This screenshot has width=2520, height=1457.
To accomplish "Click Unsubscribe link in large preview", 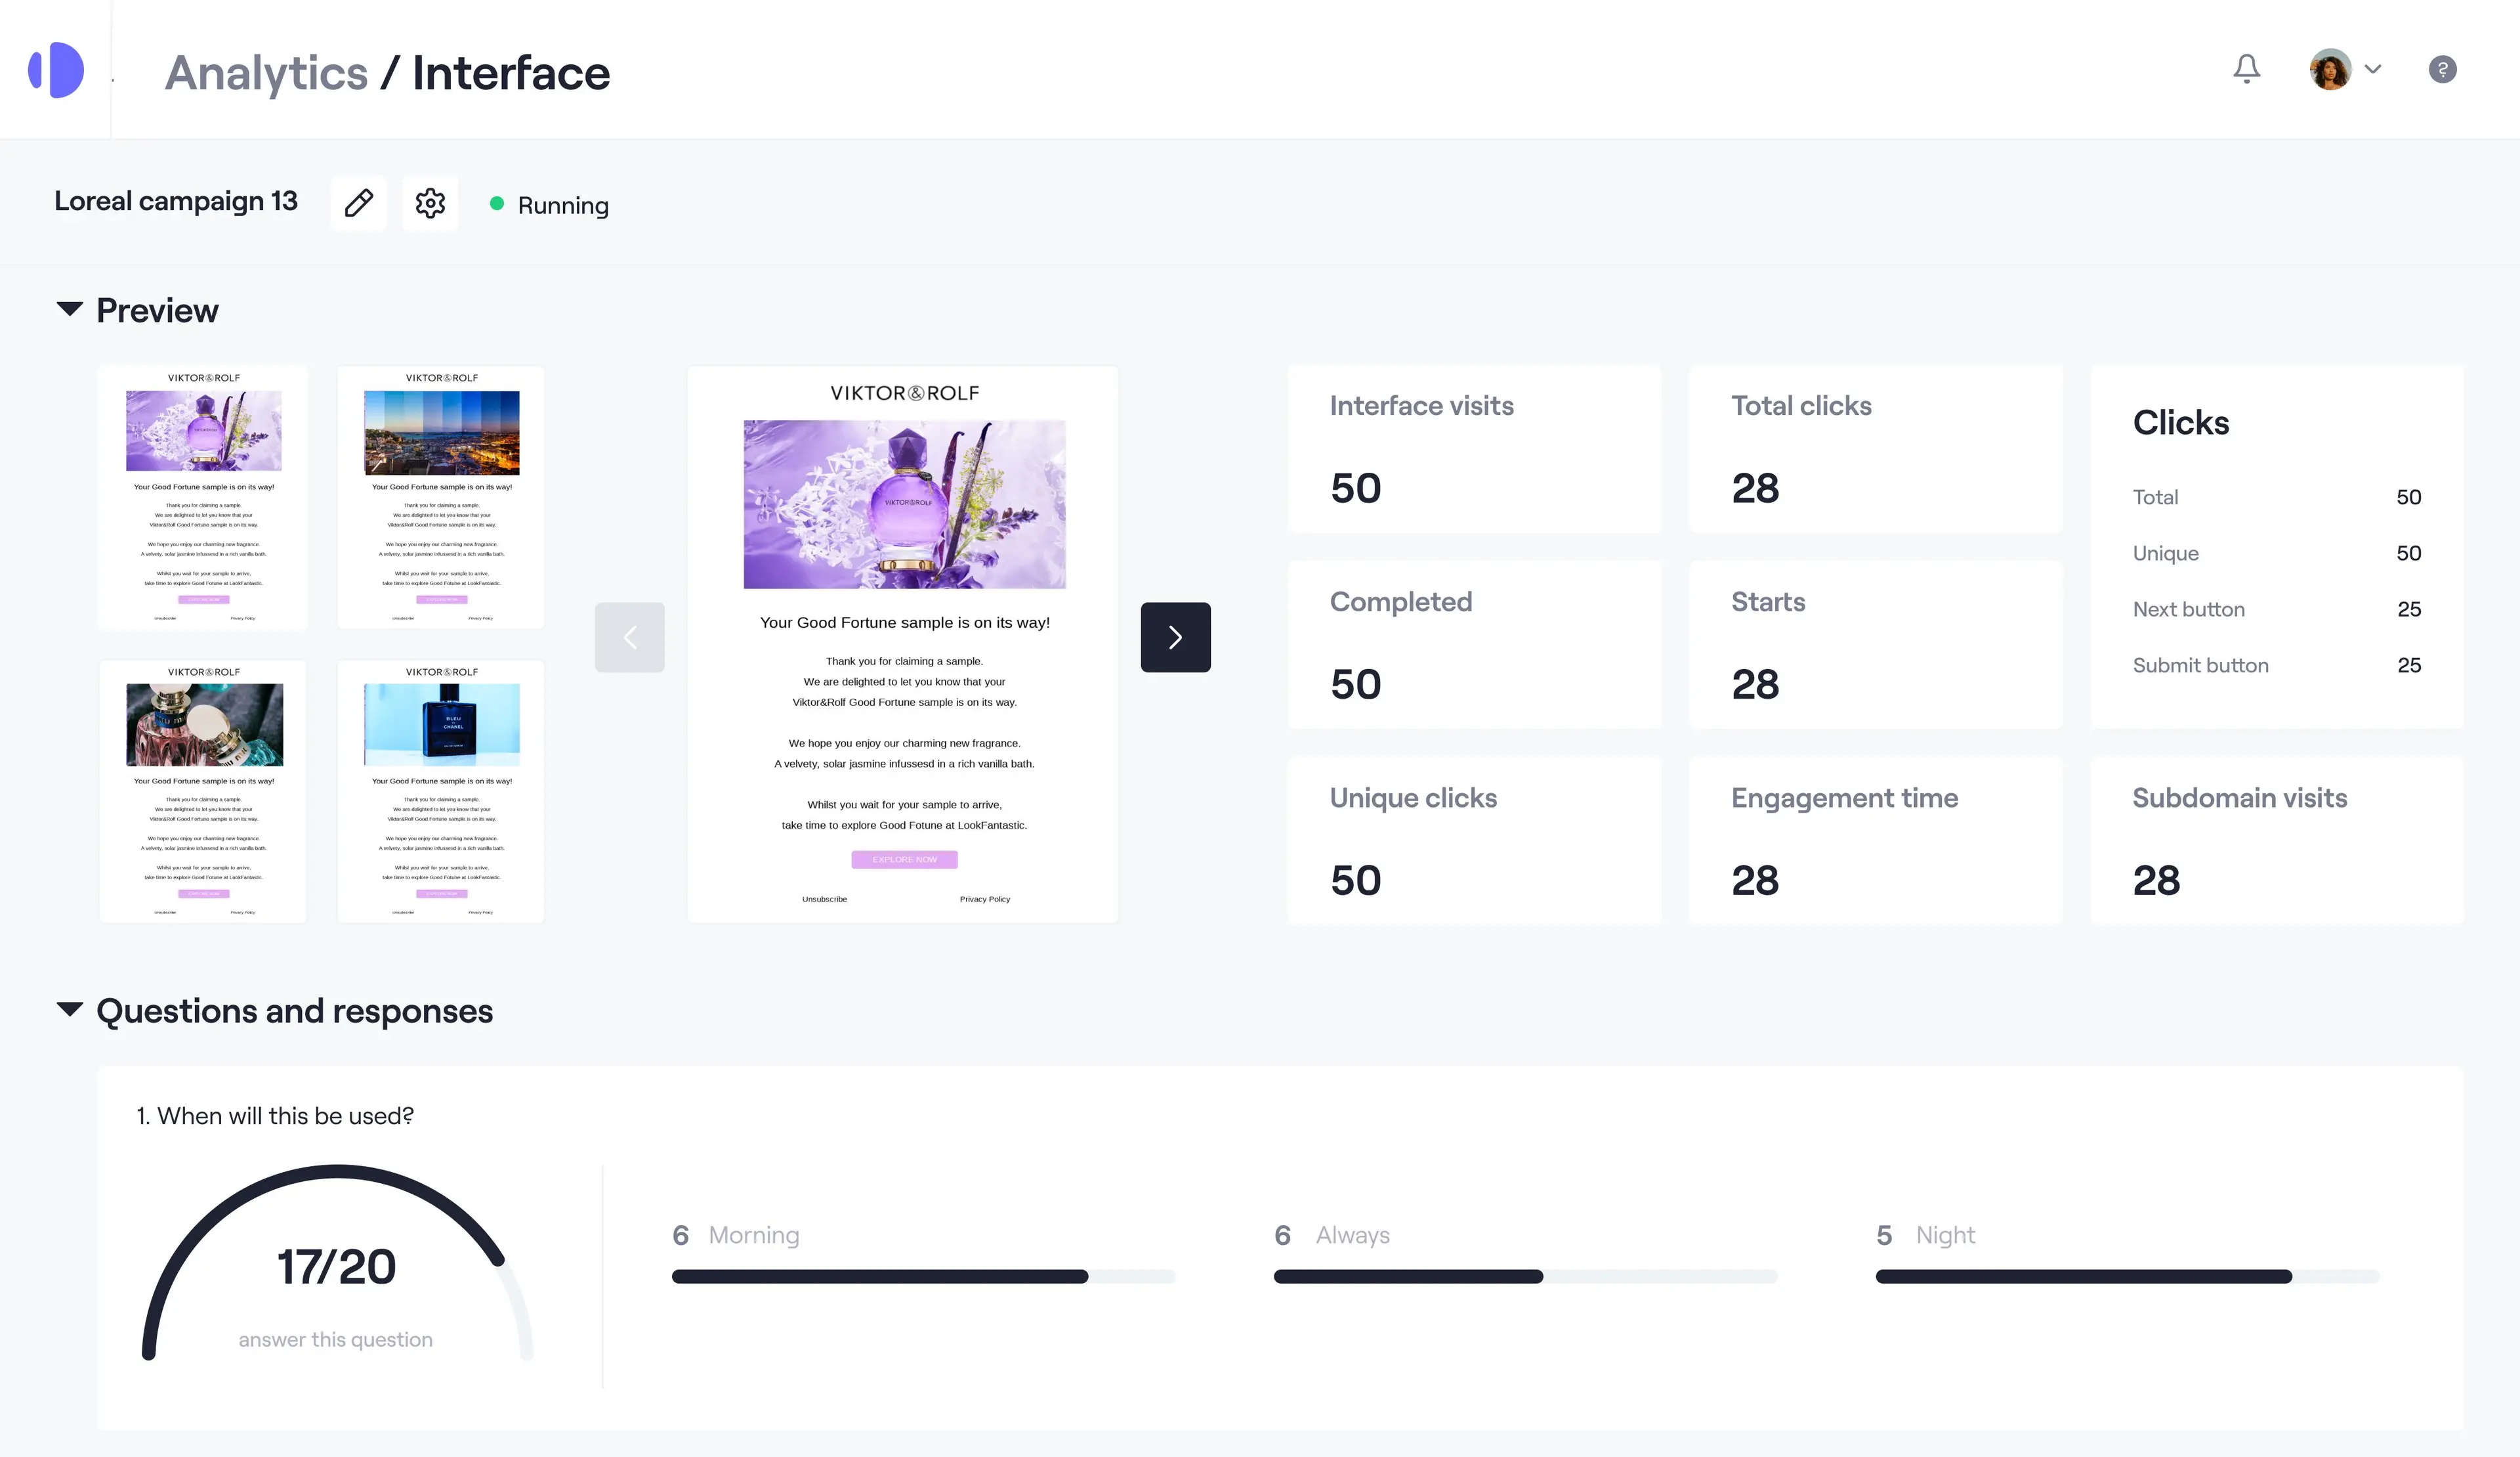I will tap(824, 899).
